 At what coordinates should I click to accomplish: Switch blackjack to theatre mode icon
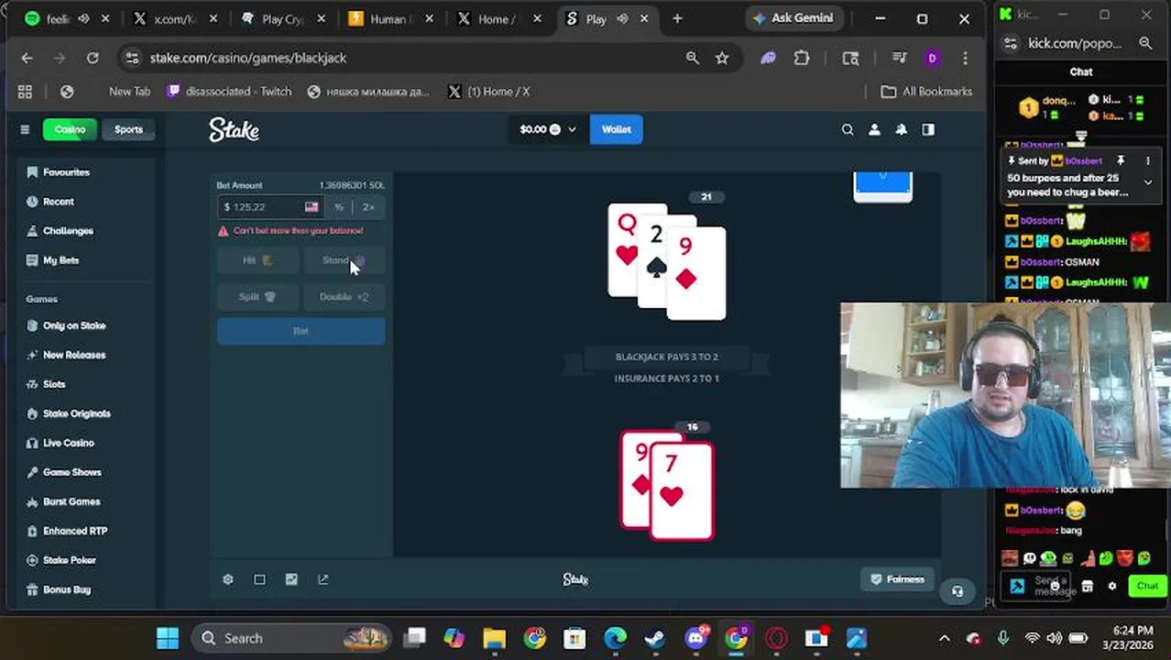tap(259, 579)
